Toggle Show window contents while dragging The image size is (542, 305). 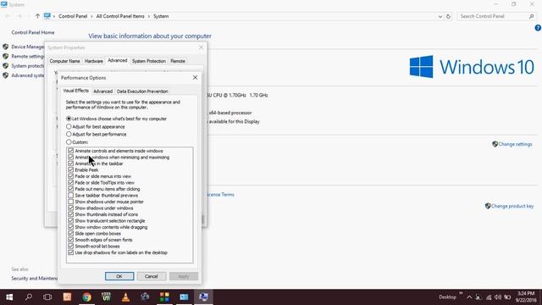pos(71,227)
